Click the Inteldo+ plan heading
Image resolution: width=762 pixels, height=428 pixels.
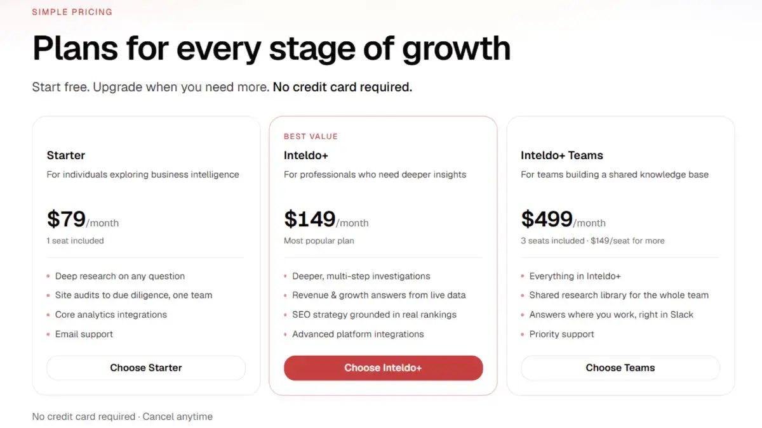[x=306, y=155]
